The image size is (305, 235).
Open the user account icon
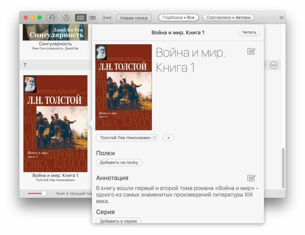[66, 18]
